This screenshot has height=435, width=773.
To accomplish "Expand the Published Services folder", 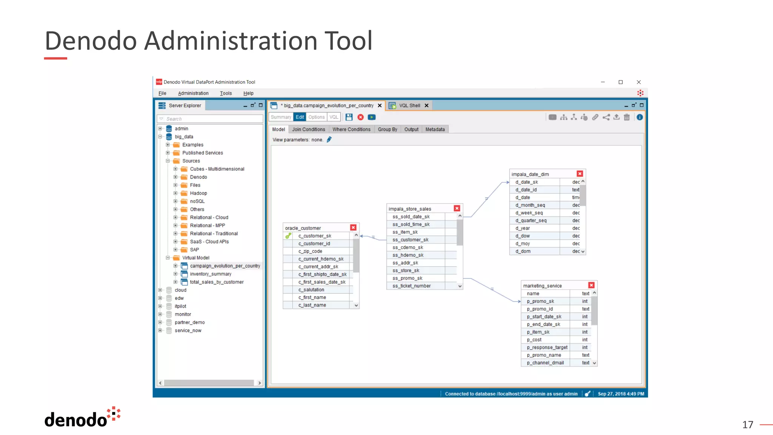I will [168, 153].
